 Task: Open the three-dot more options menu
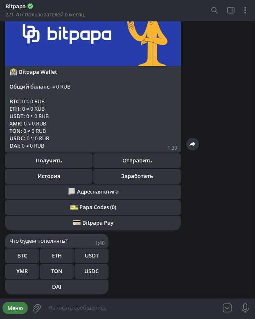[x=245, y=10]
